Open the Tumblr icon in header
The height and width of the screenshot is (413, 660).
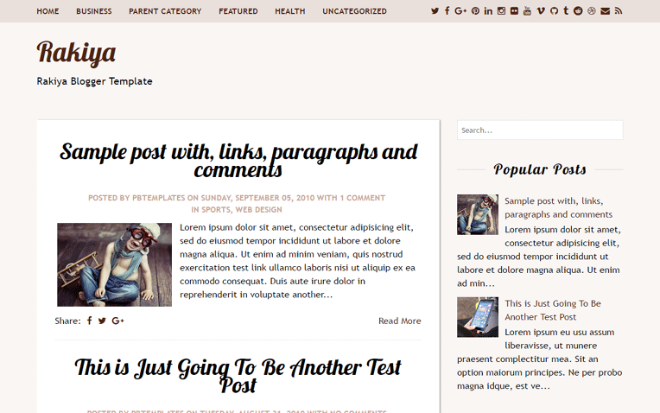[566, 11]
